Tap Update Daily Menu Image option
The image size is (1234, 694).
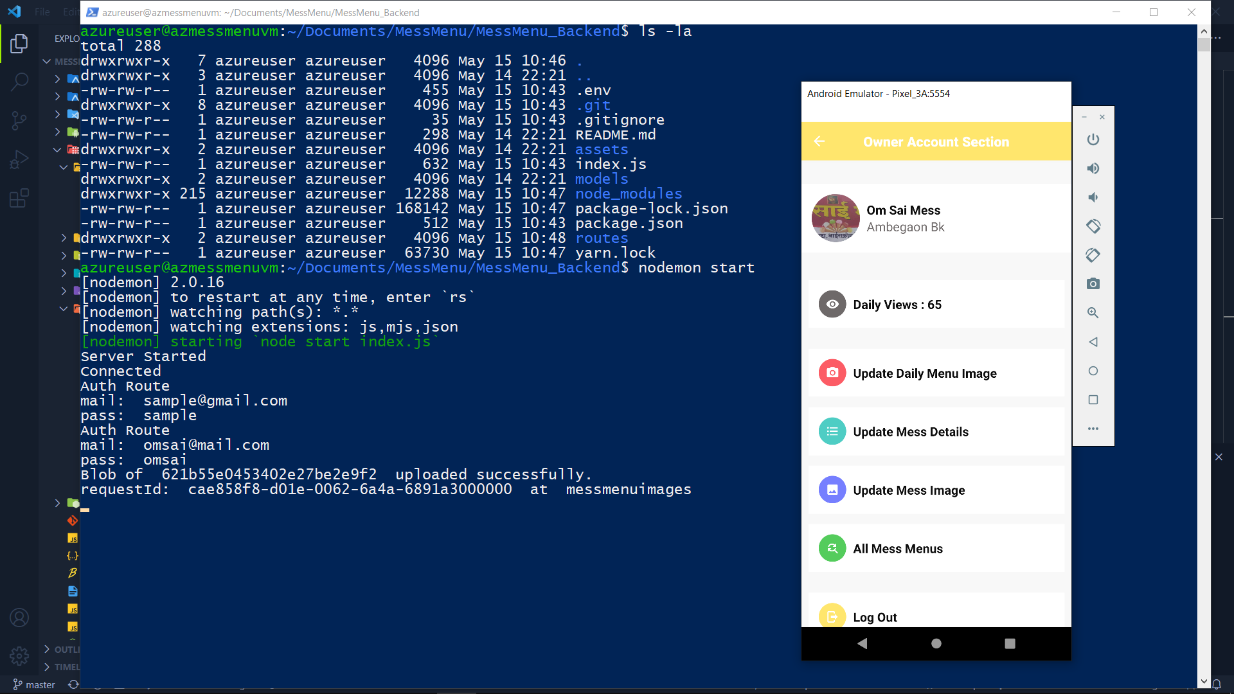pos(924,373)
